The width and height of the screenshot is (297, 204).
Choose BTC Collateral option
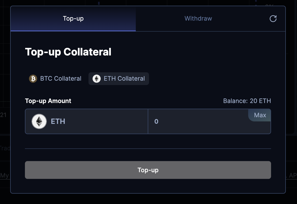(55, 79)
